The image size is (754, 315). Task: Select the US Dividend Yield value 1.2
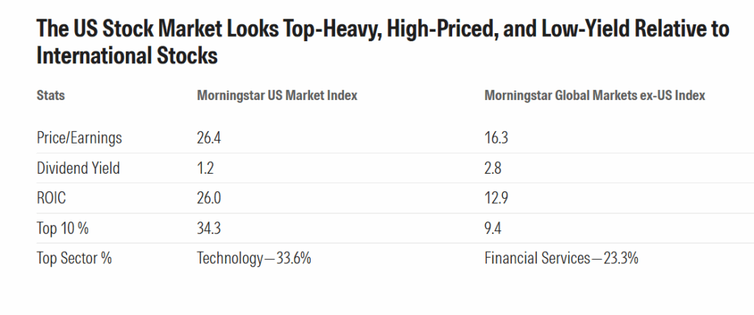(205, 168)
